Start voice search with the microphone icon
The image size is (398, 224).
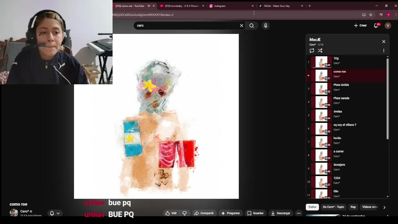(266, 26)
